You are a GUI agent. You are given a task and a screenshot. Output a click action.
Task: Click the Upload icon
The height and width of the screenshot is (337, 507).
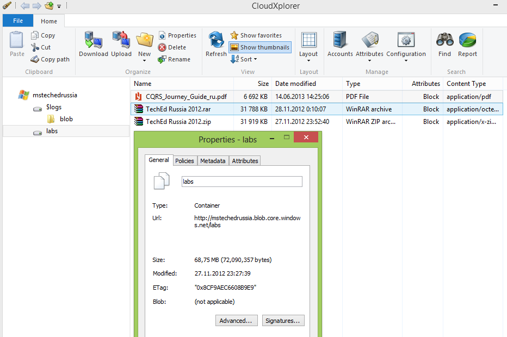(121, 40)
